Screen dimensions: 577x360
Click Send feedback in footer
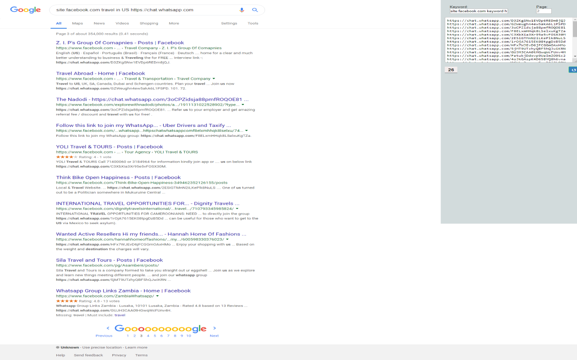pos(88,355)
